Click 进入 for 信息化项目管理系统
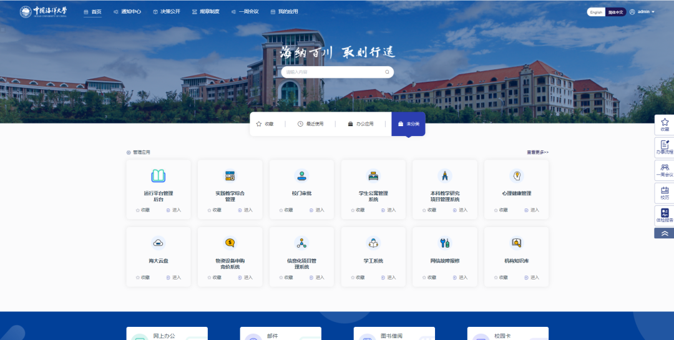Viewport: 674px width, 340px height. point(317,278)
